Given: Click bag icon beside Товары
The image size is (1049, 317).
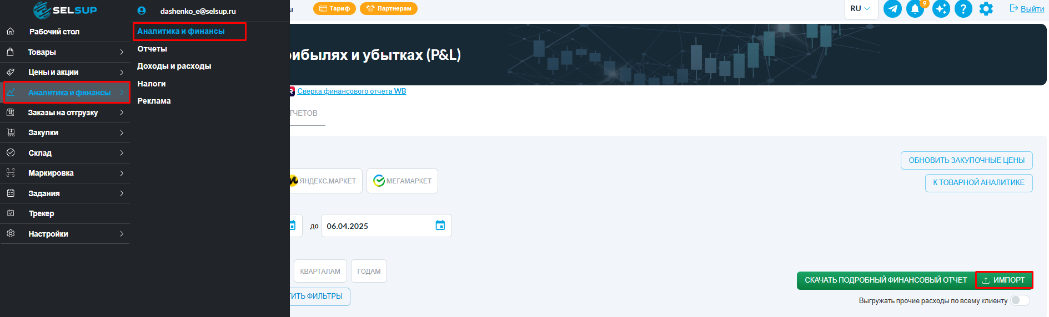Looking at the screenshot, I should 11,52.
